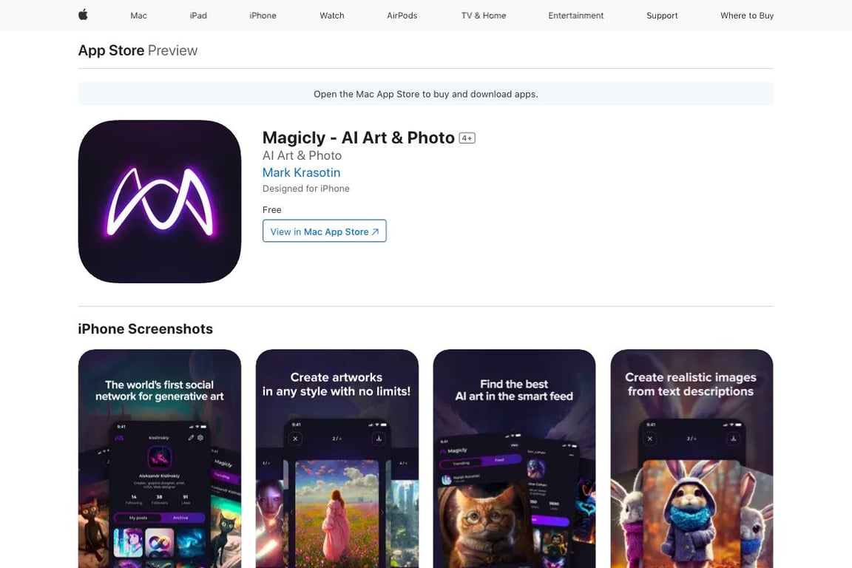The width and height of the screenshot is (852, 568).
Task: Open Where to Buy link
Action: [x=747, y=16]
